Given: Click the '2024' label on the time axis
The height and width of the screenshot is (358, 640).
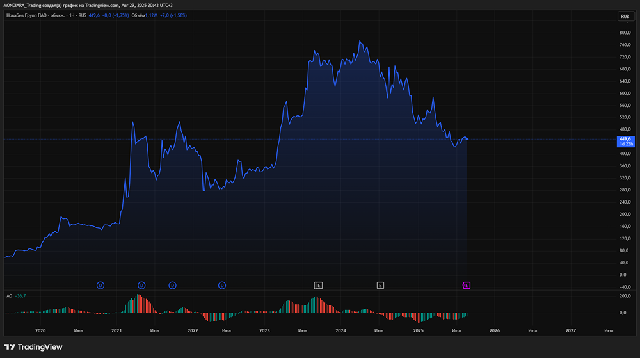Looking at the screenshot, I should (340, 330).
